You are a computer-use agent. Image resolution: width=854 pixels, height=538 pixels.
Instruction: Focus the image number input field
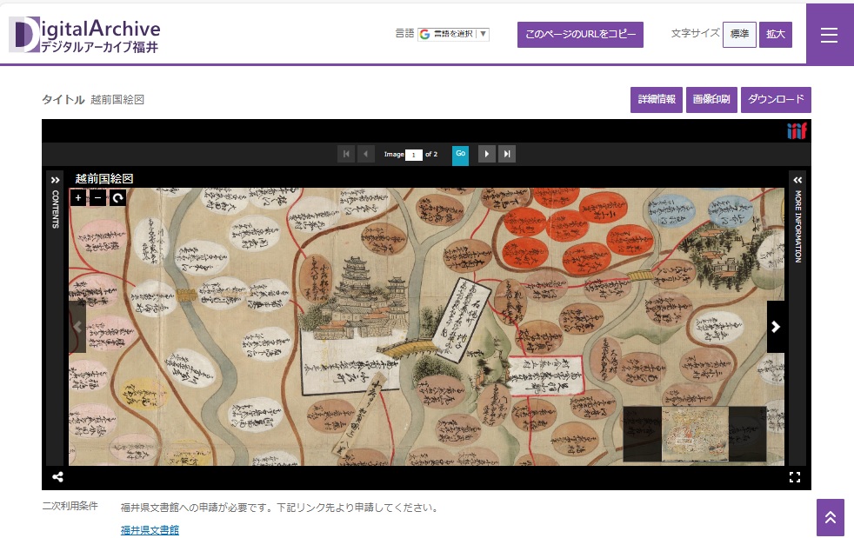pyautogui.click(x=413, y=155)
